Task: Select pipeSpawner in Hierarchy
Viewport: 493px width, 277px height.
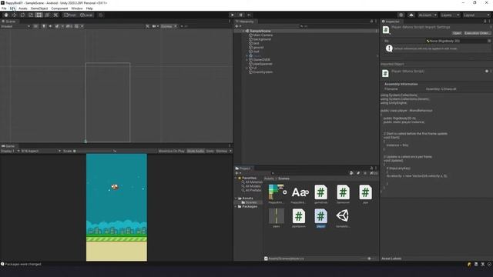Action: 263,64
